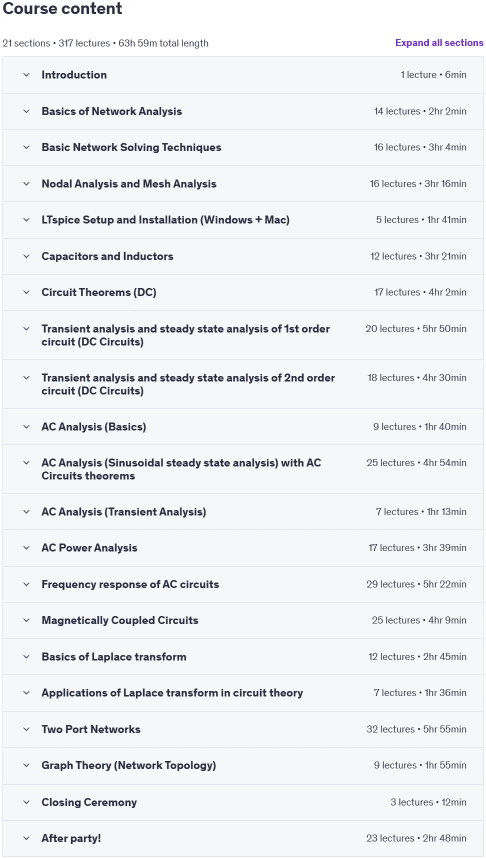Expand Capacitors and Inductors chevron arrow
Screen dimensions: 486x859
point(26,256)
